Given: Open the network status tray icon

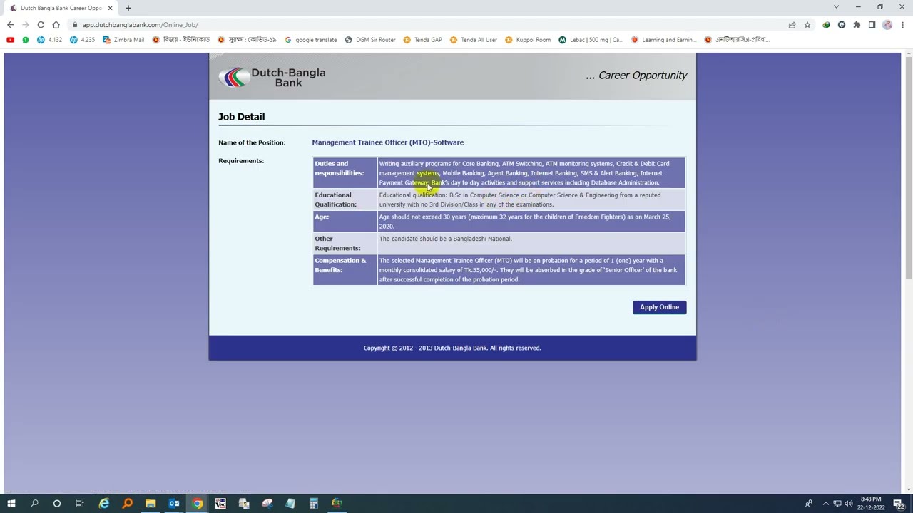Looking at the screenshot, I should (x=837, y=504).
